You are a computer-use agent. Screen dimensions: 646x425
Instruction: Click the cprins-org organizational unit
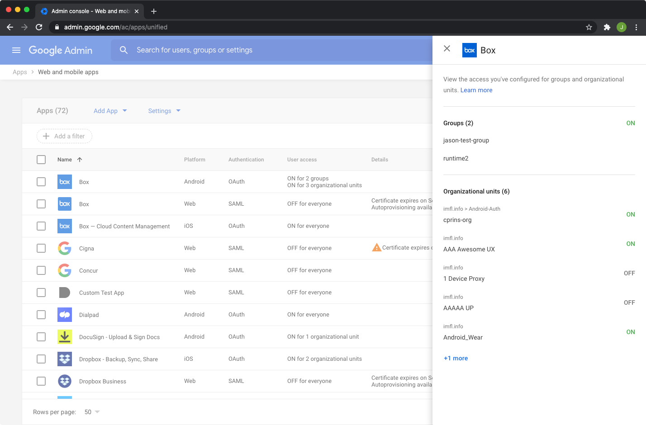tap(457, 220)
